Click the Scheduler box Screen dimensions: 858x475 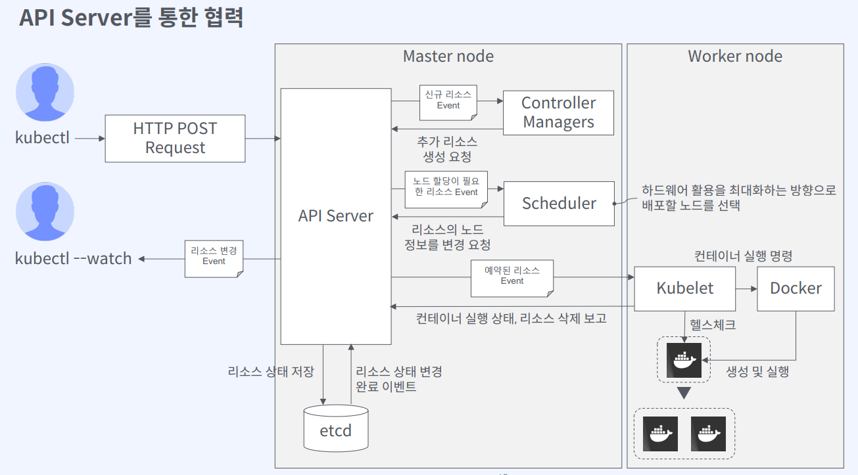pyautogui.click(x=559, y=204)
